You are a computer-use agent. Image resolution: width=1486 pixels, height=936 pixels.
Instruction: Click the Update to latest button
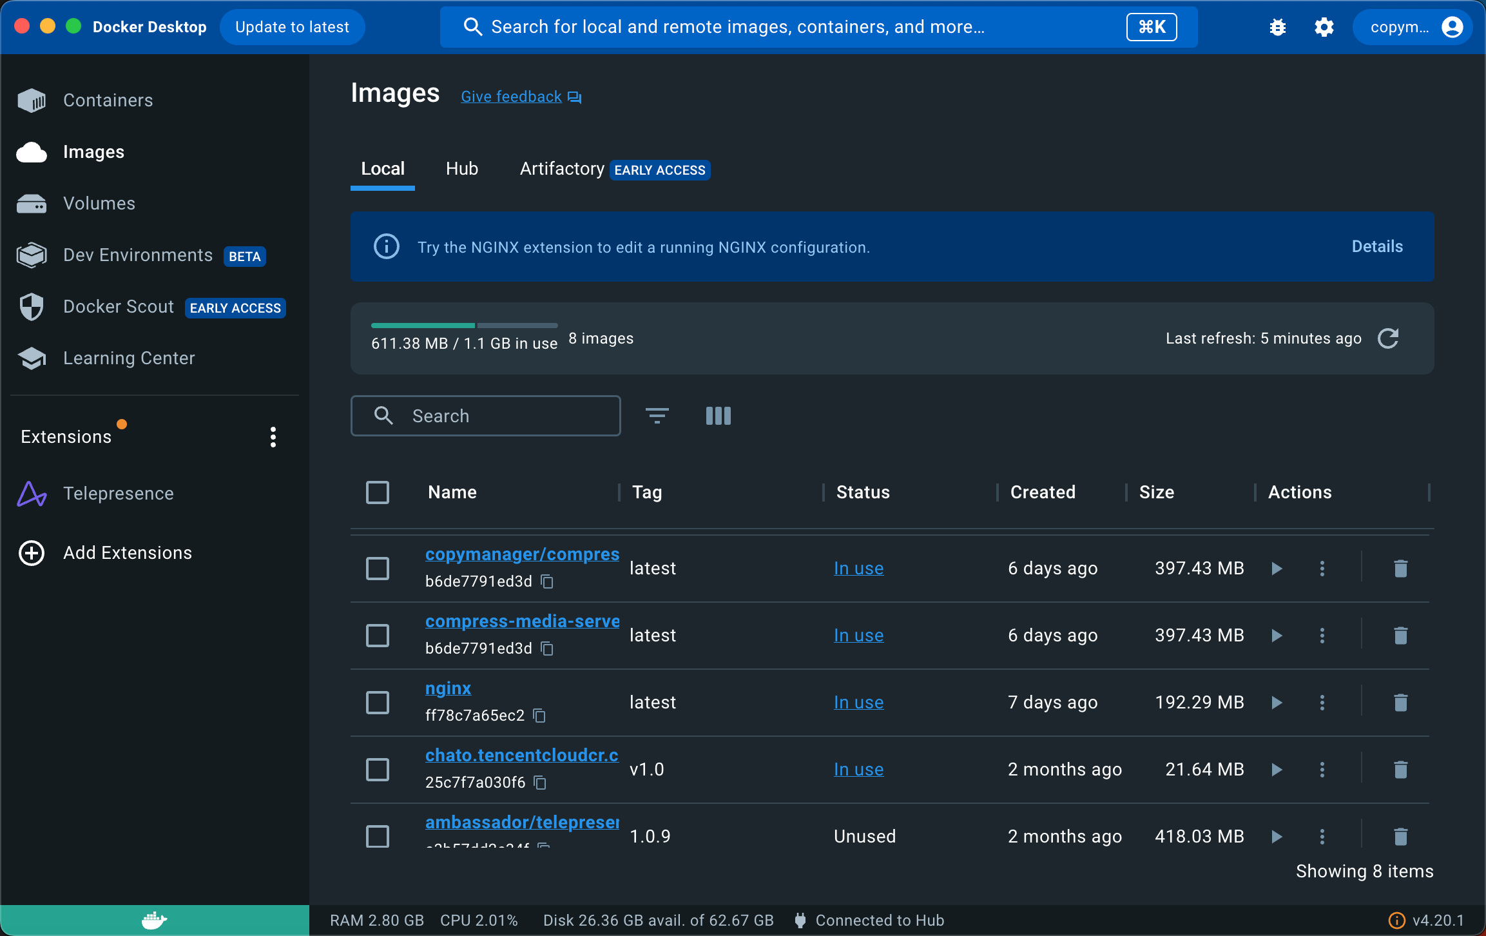pos(292,27)
